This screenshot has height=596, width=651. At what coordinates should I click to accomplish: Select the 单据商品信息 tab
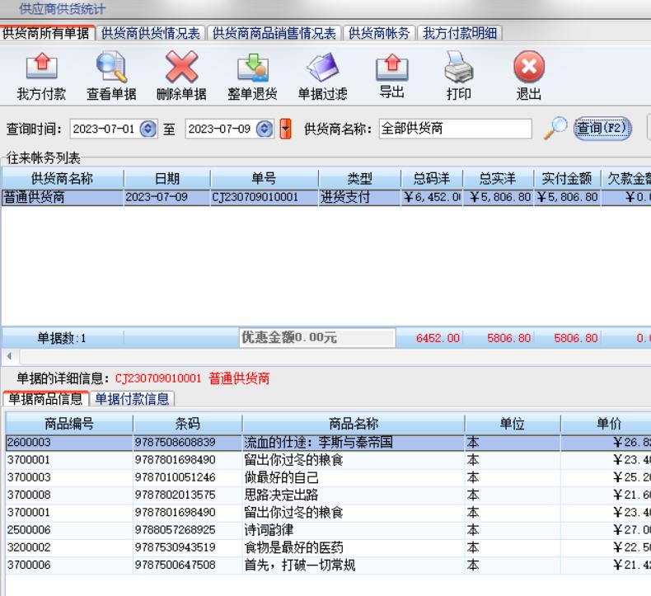click(45, 399)
